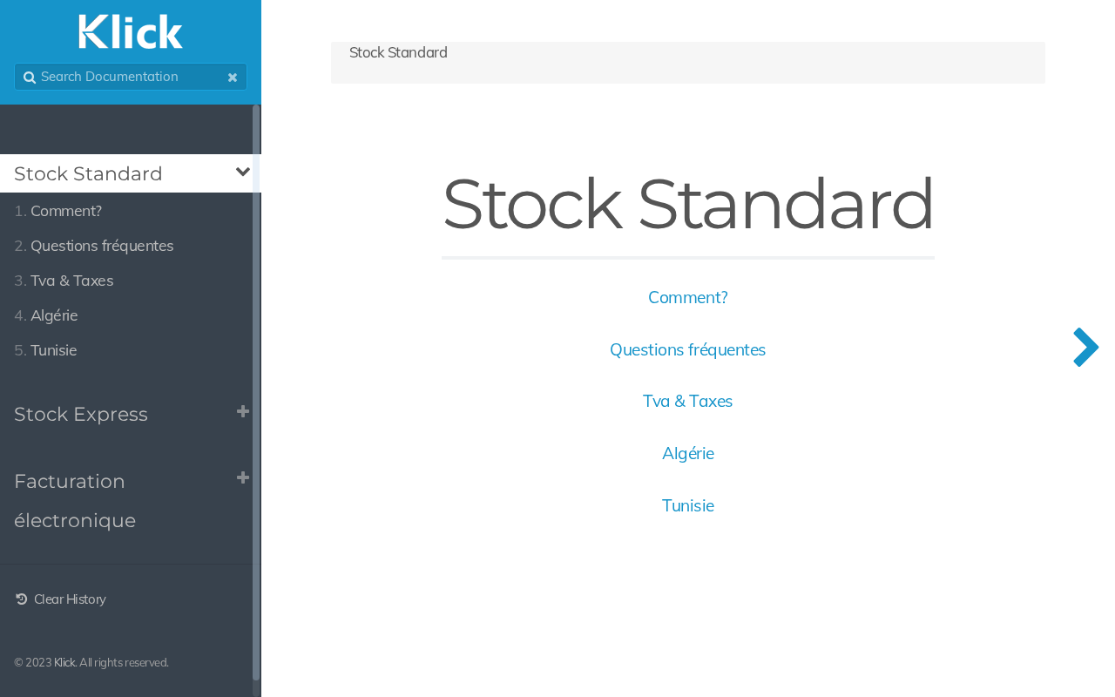The width and height of the screenshot is (1115, 697).
Task: Open Questions fréquentes link in main content
Action: (x=688, y=349)
